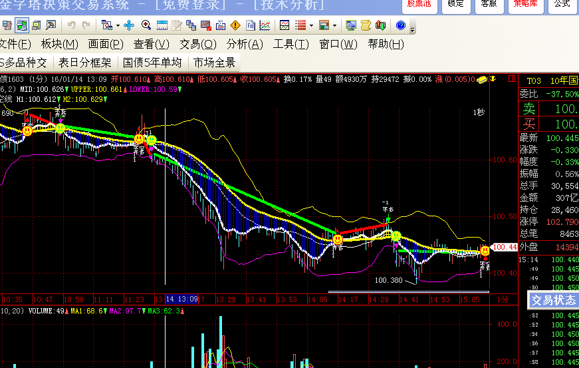
Task: Click the 100.380 low price label
Action: 388,280
